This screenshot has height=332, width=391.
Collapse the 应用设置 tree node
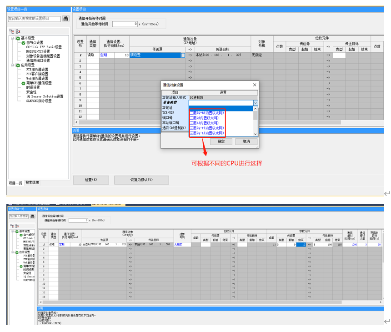(x=13, y=65)
